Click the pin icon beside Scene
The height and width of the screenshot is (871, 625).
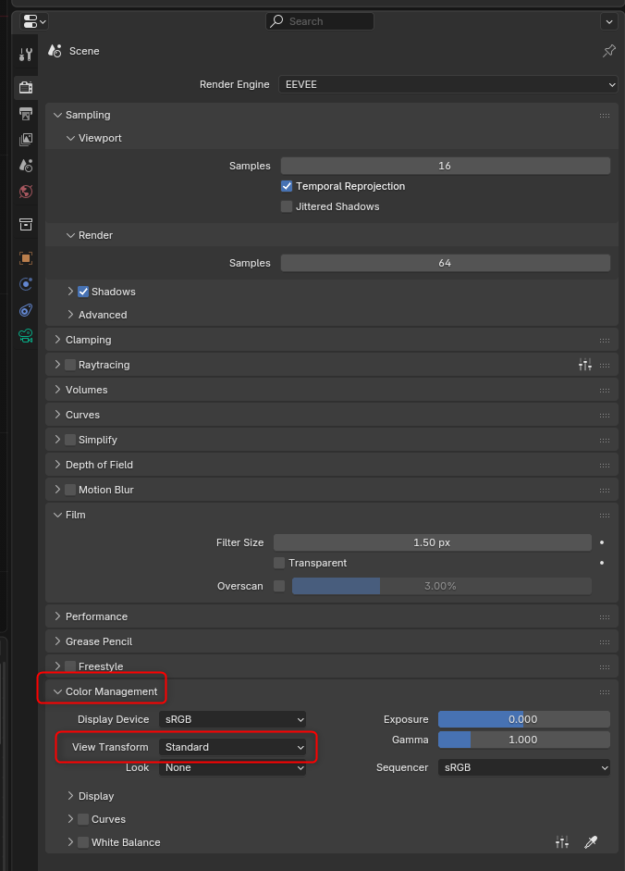(609, 51)
